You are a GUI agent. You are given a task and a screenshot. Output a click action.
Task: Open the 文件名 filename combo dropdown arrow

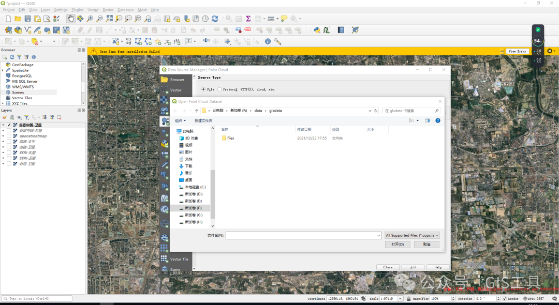click(378, 236)
